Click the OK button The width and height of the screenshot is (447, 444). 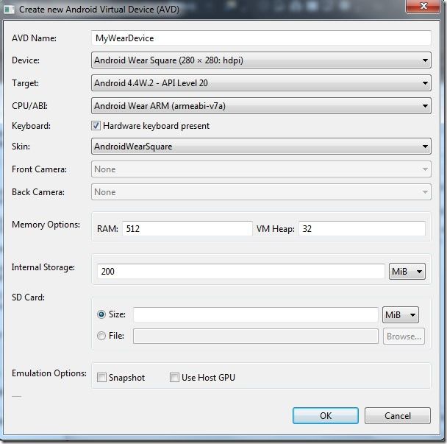(x=326, y=416)
